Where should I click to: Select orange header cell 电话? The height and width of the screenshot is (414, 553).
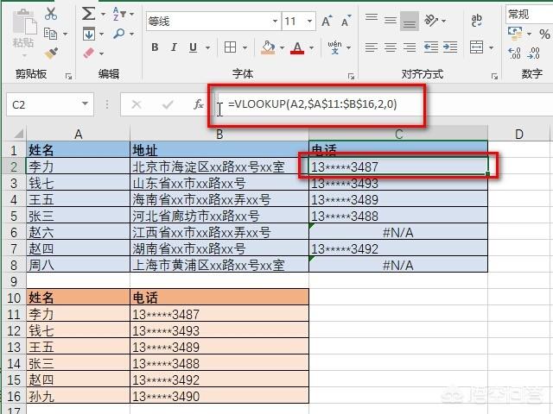click(x=219, y=298)
